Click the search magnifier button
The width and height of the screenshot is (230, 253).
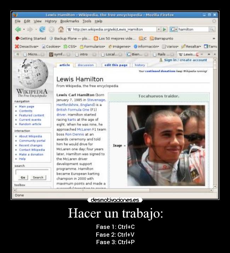212,29
